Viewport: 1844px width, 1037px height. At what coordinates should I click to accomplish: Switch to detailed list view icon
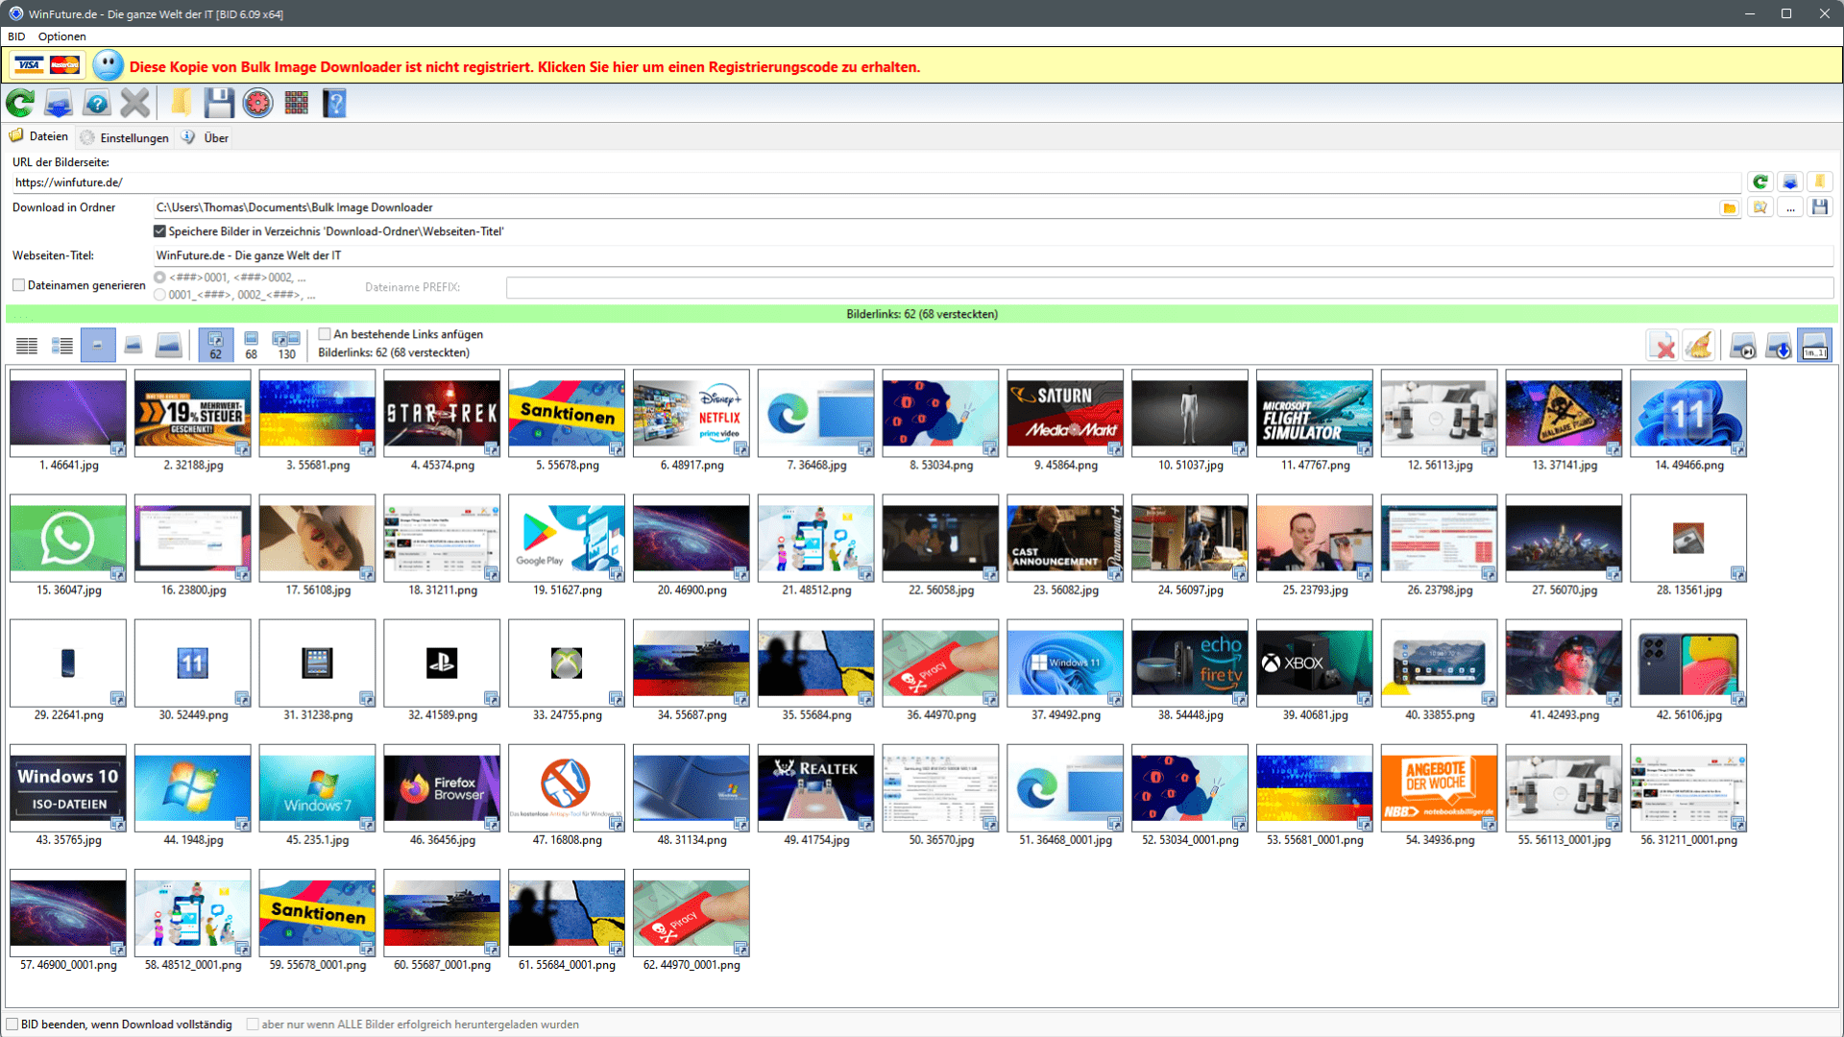pos(62,346)
